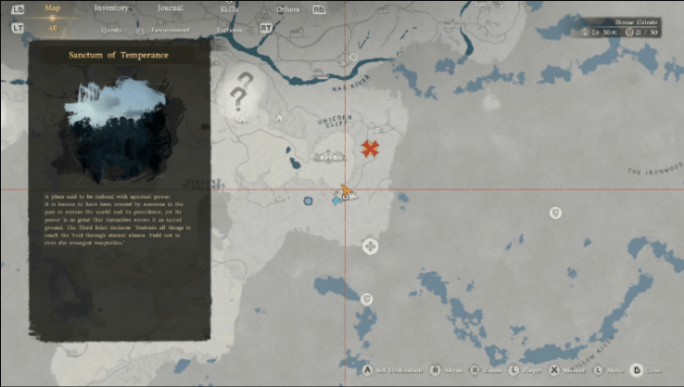Click the R stick Zoom prompt
Screen dimensions: 684x387
click(x=485, y=370)
